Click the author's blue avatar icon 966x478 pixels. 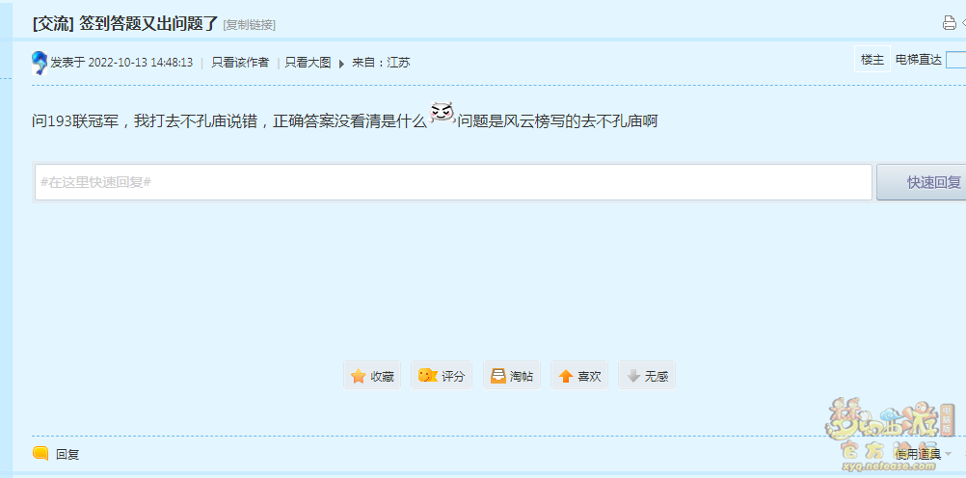[40, 63]
